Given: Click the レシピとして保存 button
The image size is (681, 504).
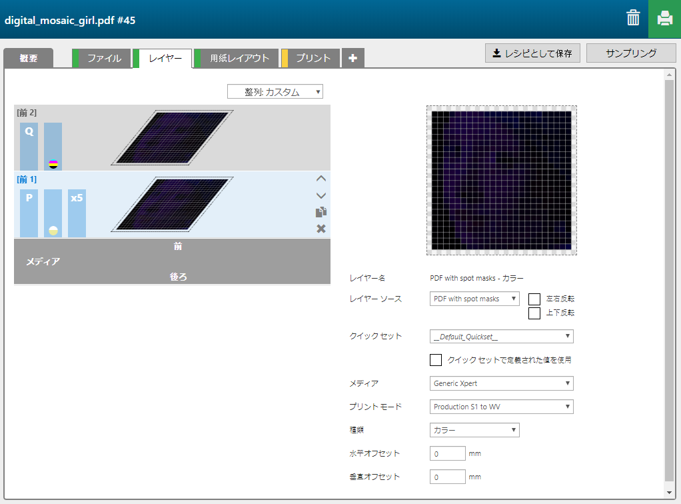Looking at the screenshot, I should [532, 53].
